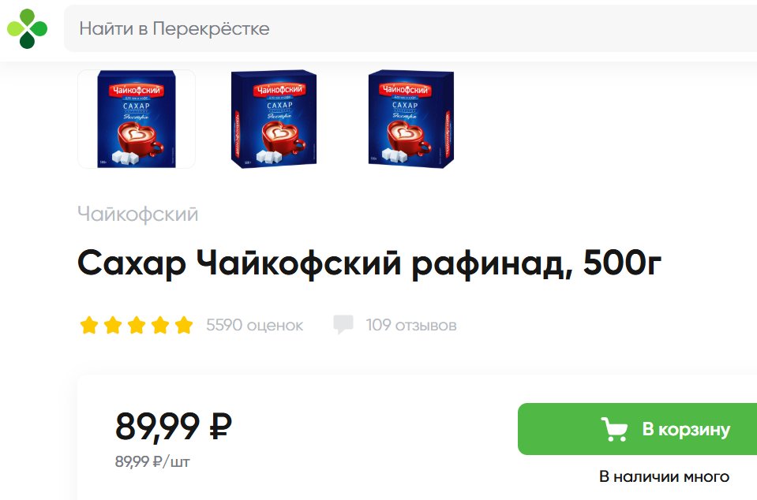Viewport: 757px width, 500px height.
Task: Open the Perekrestok clover logo homepage
Action: click(x=27, y=28)
